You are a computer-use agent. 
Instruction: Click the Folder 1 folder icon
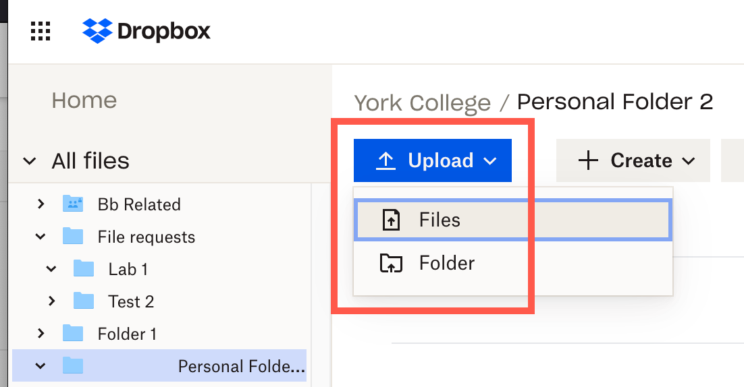[x=73, y=334]
